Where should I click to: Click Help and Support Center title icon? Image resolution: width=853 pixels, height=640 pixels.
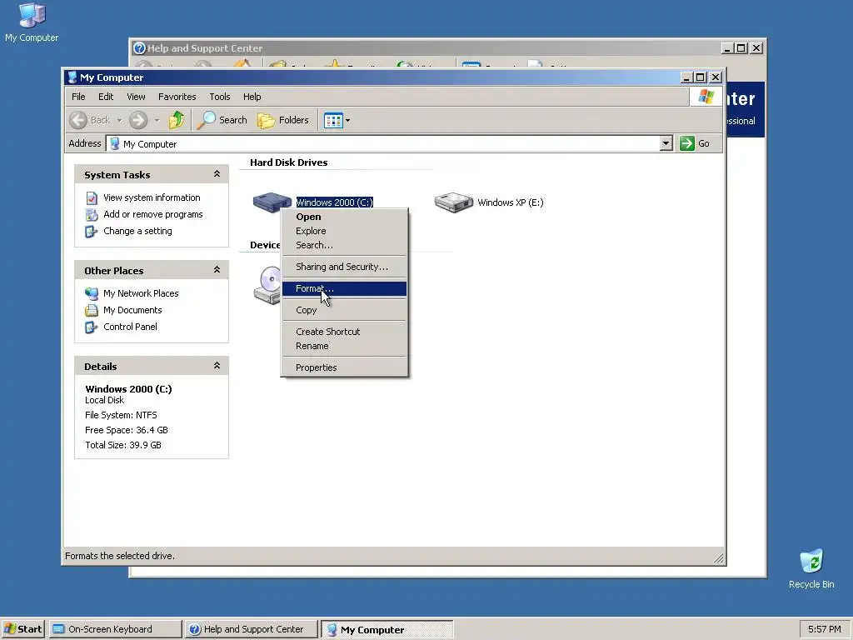tap(139, 48)
